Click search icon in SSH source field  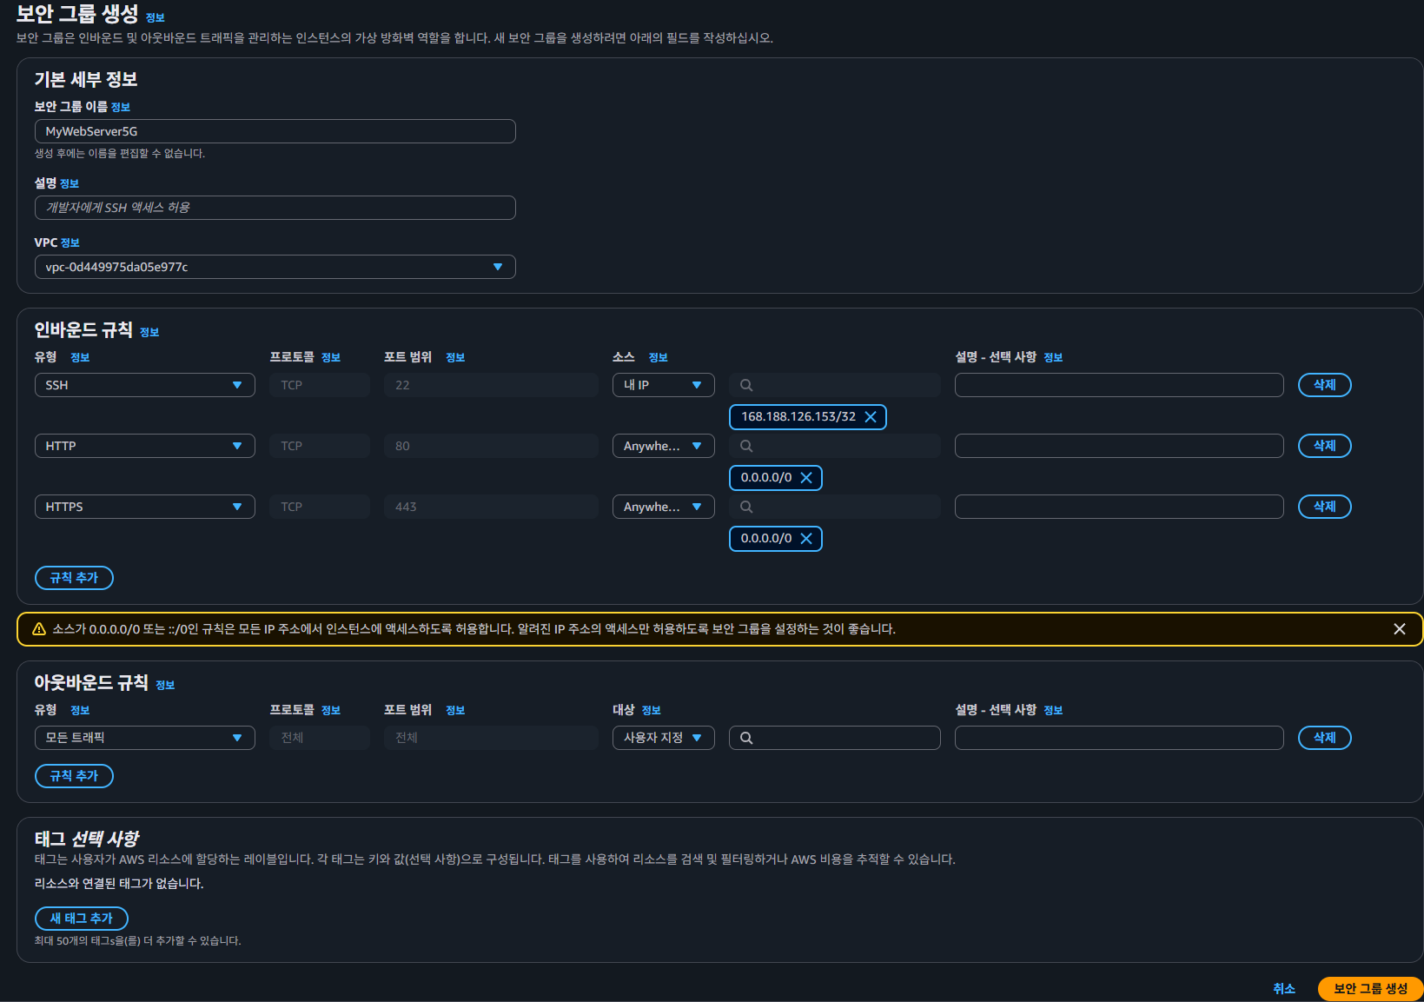tap(746, 385)
